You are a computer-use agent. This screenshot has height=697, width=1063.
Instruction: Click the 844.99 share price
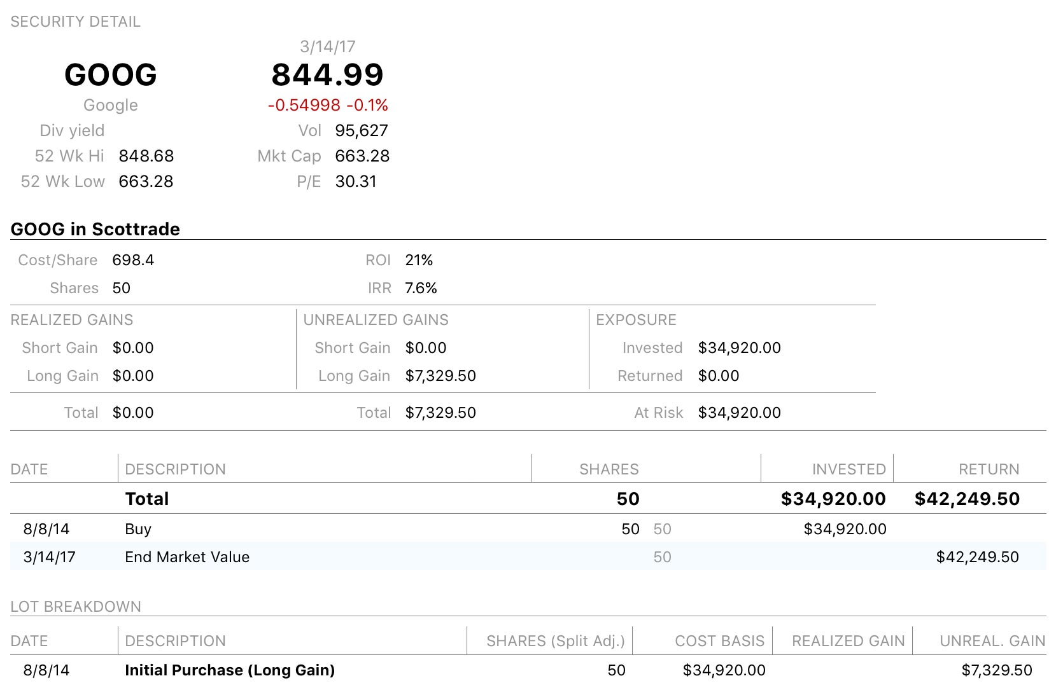click(327, 75)
